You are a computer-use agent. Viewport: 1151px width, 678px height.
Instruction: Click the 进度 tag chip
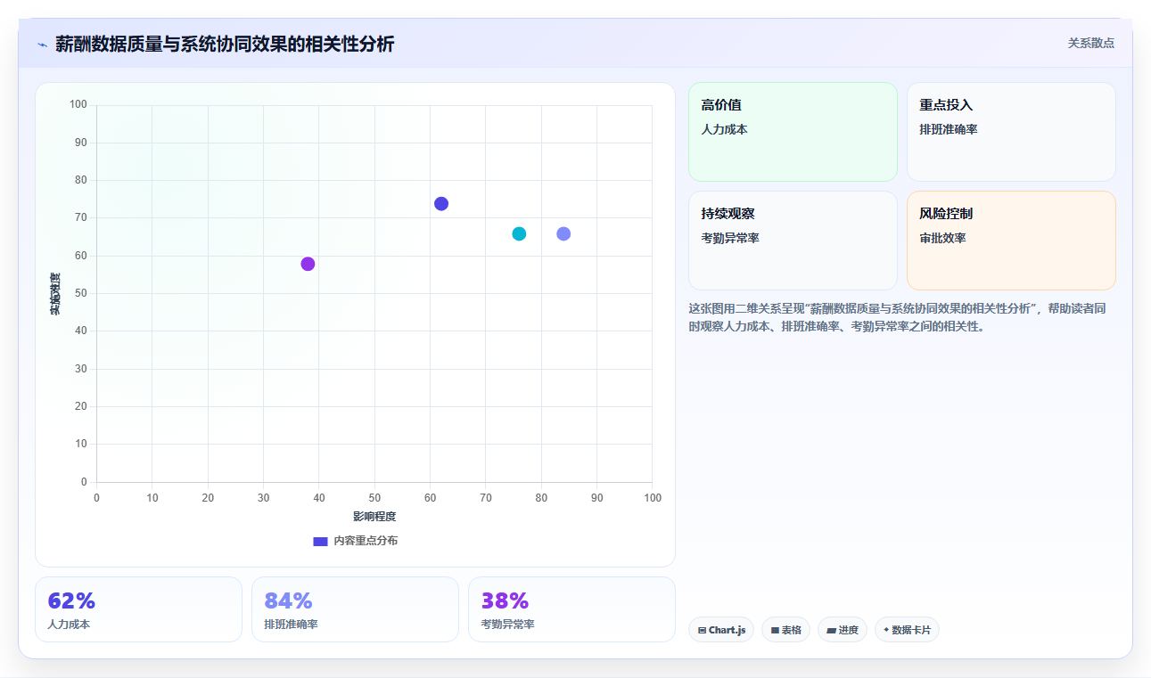(x=843, y=630)
